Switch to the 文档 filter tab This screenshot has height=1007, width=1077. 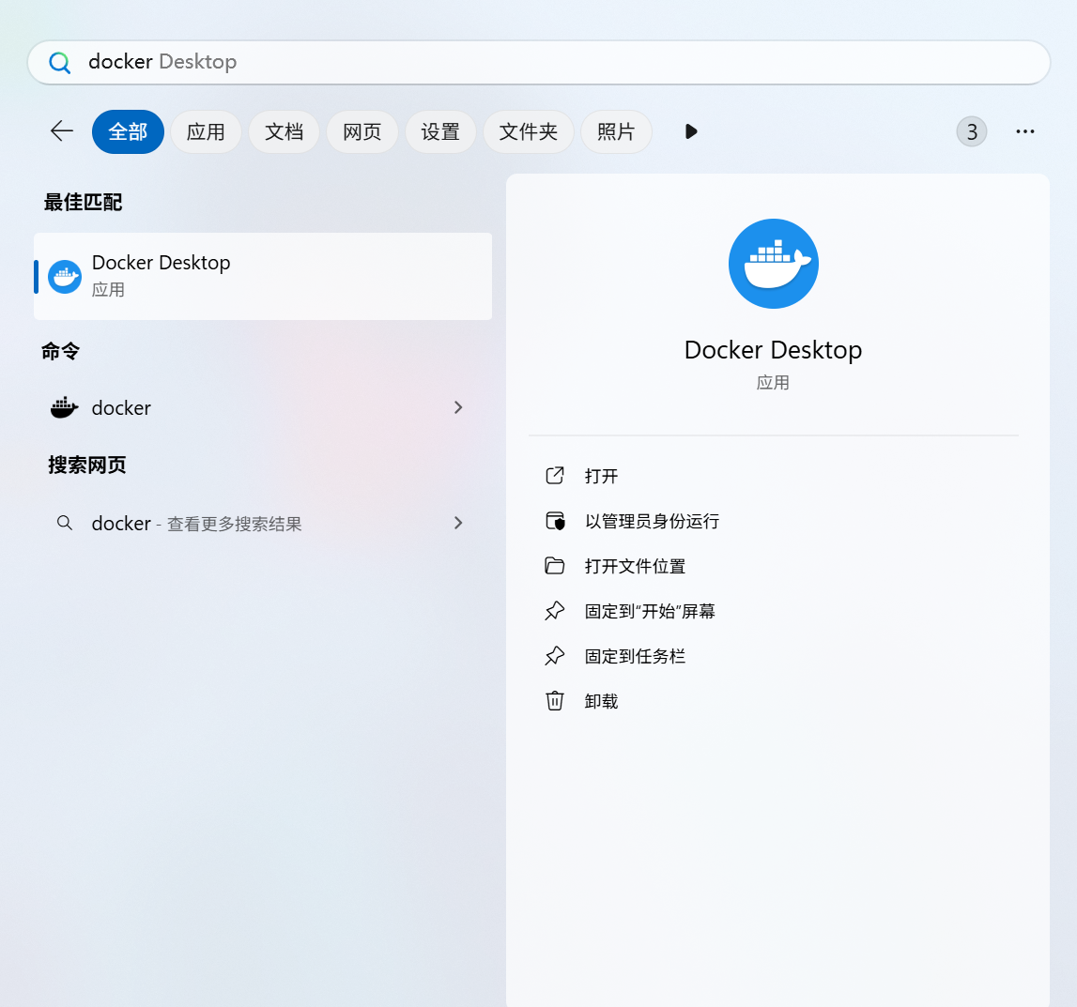click(284, 131)
